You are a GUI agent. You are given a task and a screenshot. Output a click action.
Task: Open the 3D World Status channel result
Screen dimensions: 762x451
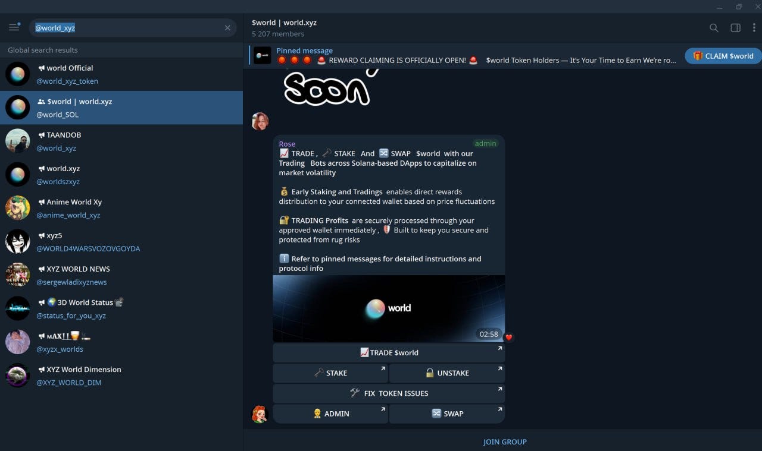(121, 308)
